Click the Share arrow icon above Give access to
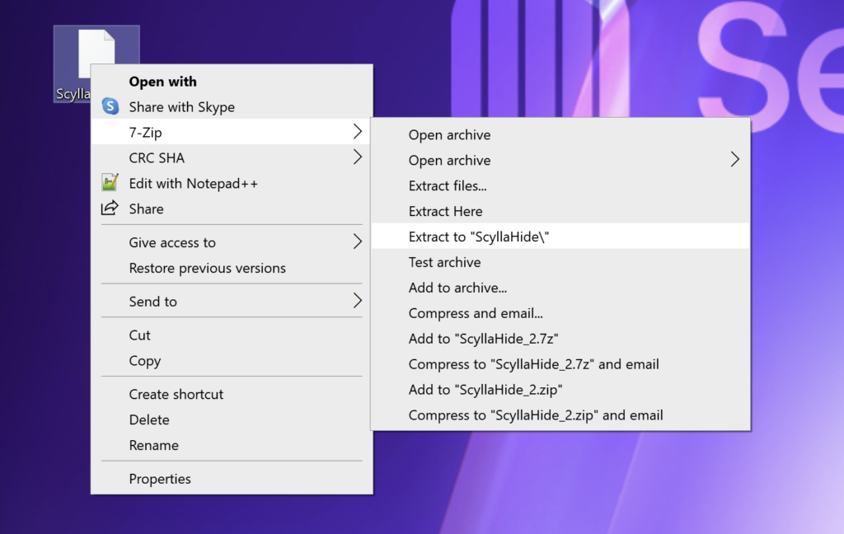 [110, 208]
